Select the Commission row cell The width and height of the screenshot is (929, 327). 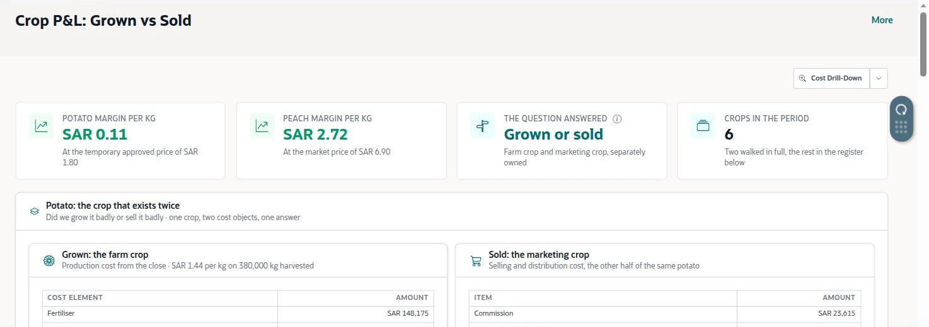point(603,314)
